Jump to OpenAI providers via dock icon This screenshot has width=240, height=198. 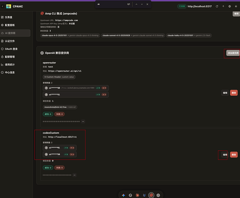158,195
